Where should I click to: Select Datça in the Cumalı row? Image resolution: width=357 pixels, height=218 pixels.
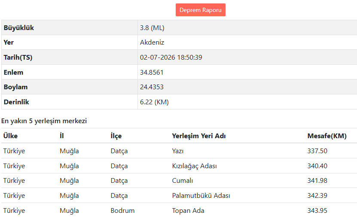tap(119, 181)
